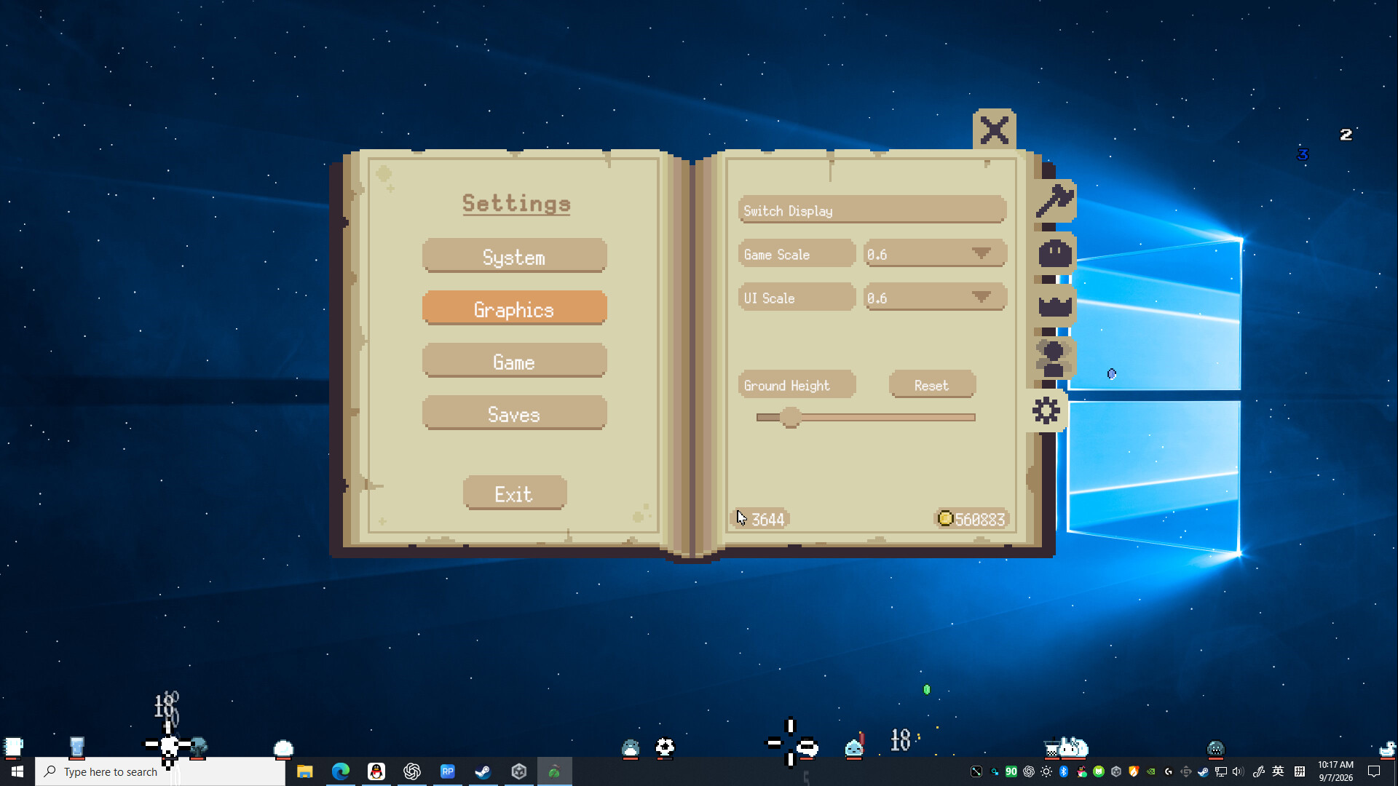Open ChatGPT app from taskbar
Viewport: 1398px width, 786px height.
point(411,771)
